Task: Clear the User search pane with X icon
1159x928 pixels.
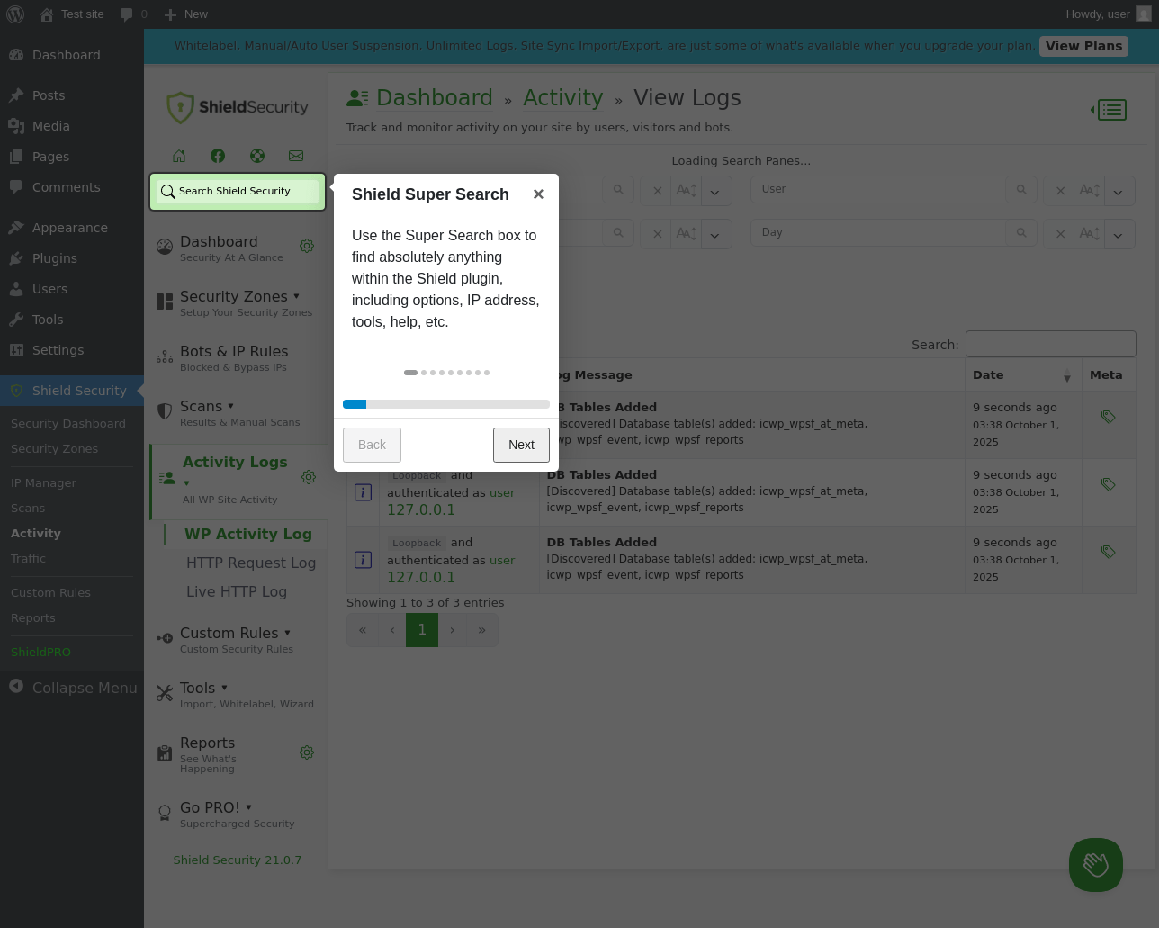Action: pyautogui.click(x=1060, y=191)
